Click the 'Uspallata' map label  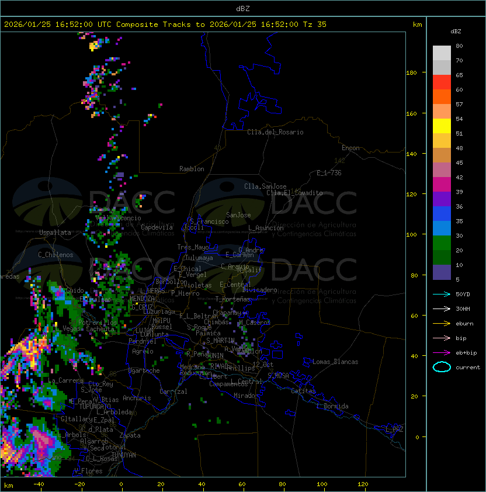[55, 233]
